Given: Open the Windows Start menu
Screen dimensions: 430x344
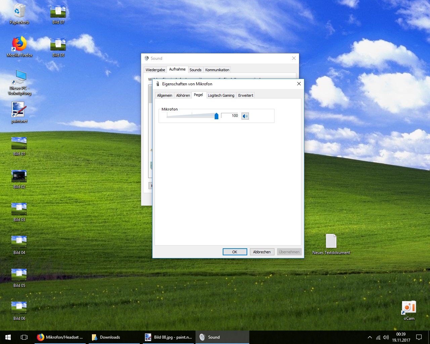Looking at the screenshot, I should click(x=8, y=337).
